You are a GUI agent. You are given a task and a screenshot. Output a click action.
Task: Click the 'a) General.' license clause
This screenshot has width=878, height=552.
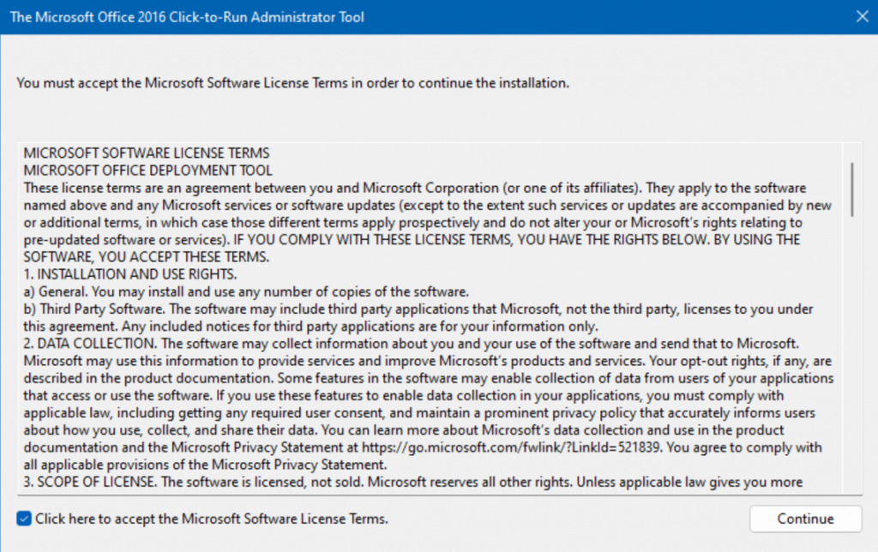pyautogui.click(x=246, y=291)
